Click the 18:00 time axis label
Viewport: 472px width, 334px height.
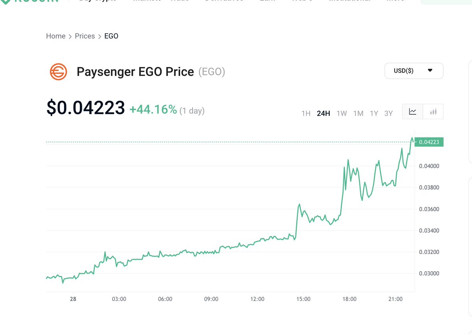349,299
